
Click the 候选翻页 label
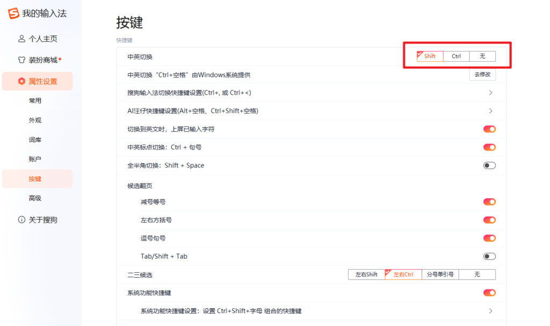click(x=140, y=186)
